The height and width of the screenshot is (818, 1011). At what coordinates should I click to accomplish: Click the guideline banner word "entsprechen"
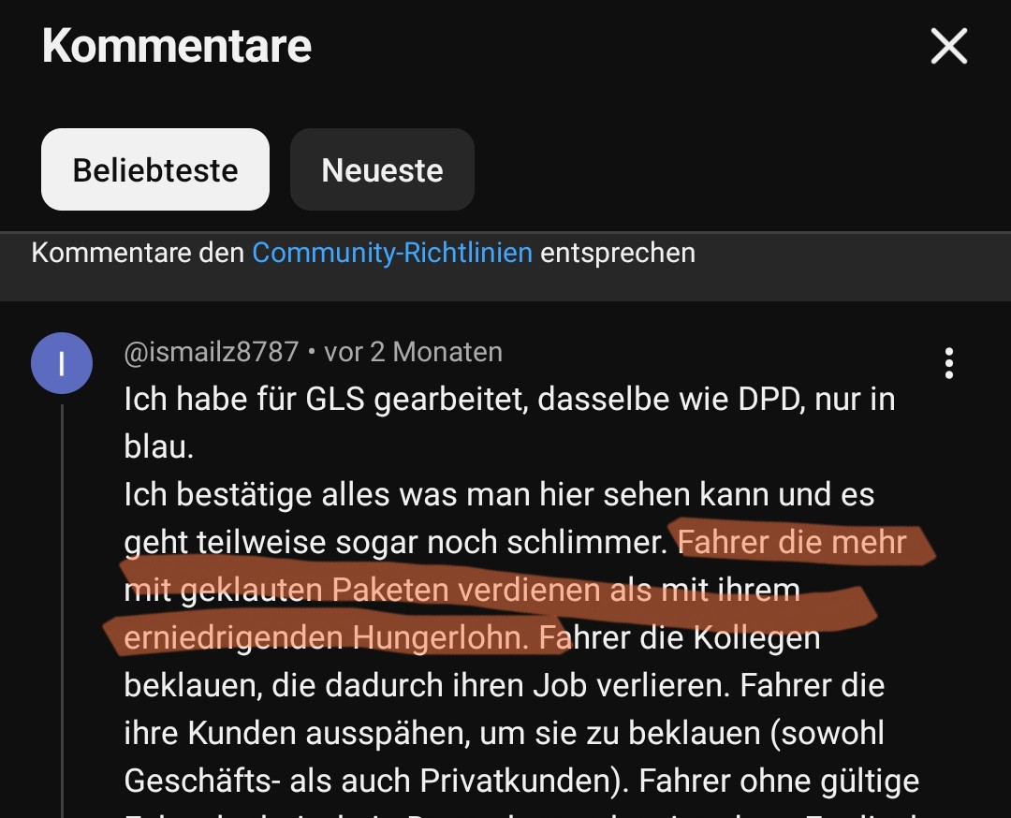[x=618, y=254]
